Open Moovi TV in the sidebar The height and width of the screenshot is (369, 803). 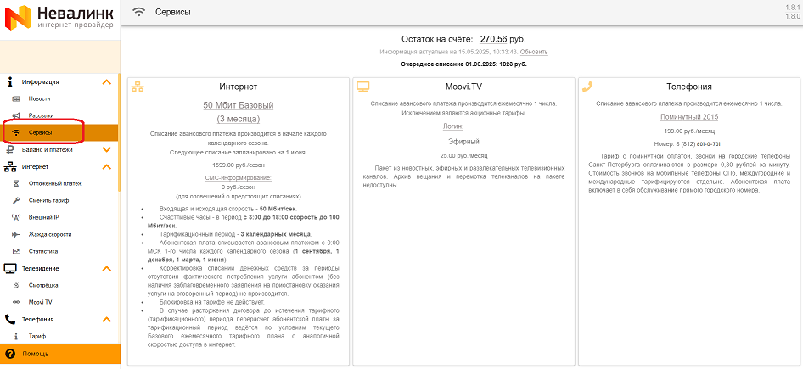[40, 302]
